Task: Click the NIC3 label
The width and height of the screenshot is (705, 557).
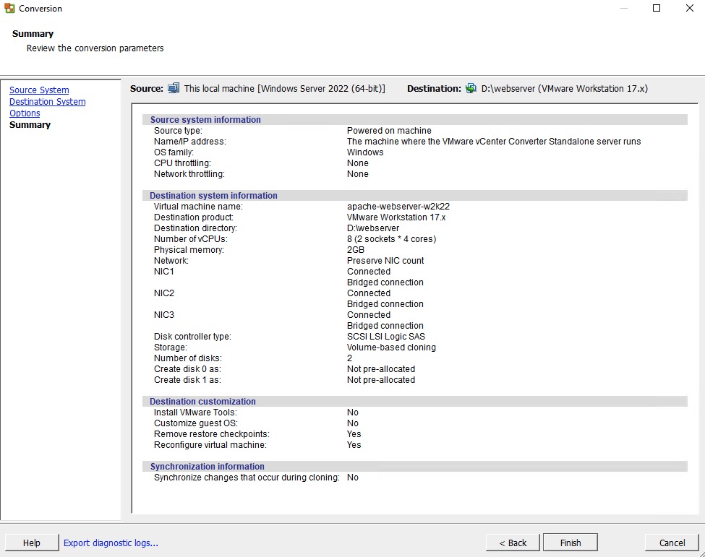Action: [x=163, y=314]
